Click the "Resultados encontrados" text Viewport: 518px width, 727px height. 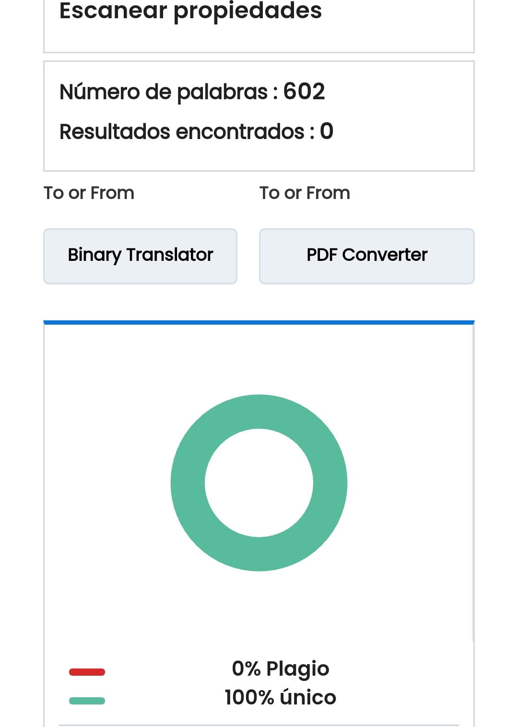coord(182,131)
